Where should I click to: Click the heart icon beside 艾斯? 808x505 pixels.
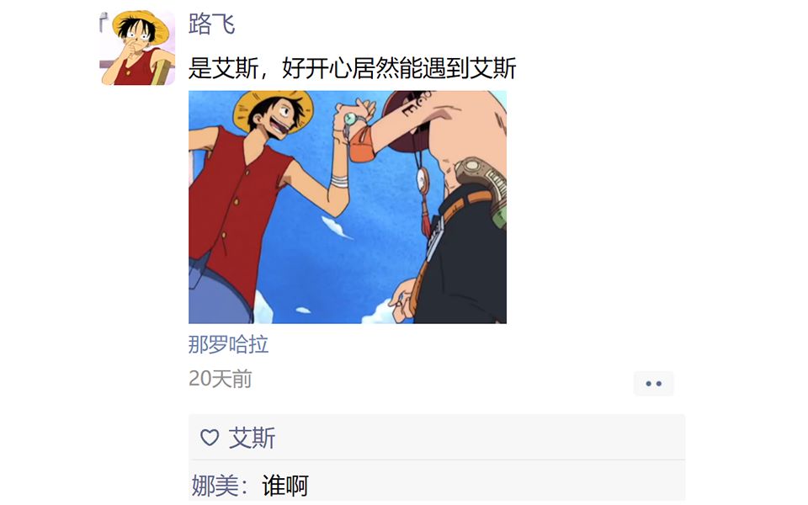210,438
